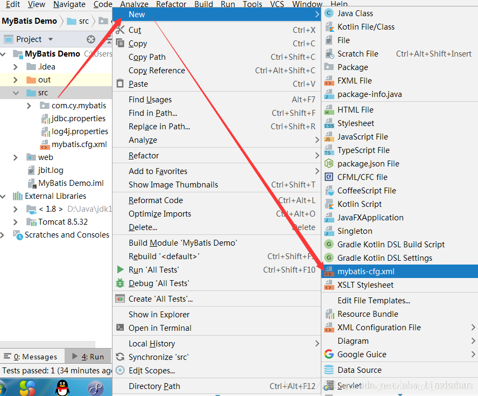Viewport: 478px width, 396px height.
Task: Click the MyBatis Demo breadcrumb
Action: [29, 21]
